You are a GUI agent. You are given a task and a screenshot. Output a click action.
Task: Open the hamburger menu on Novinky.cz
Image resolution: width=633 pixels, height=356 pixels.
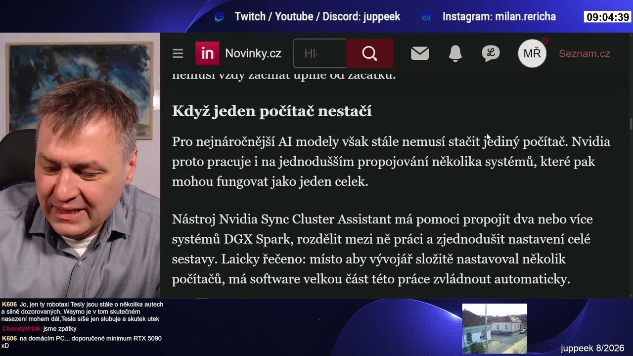pos(178,53)
